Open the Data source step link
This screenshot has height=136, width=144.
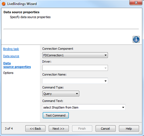pos(11,56)
